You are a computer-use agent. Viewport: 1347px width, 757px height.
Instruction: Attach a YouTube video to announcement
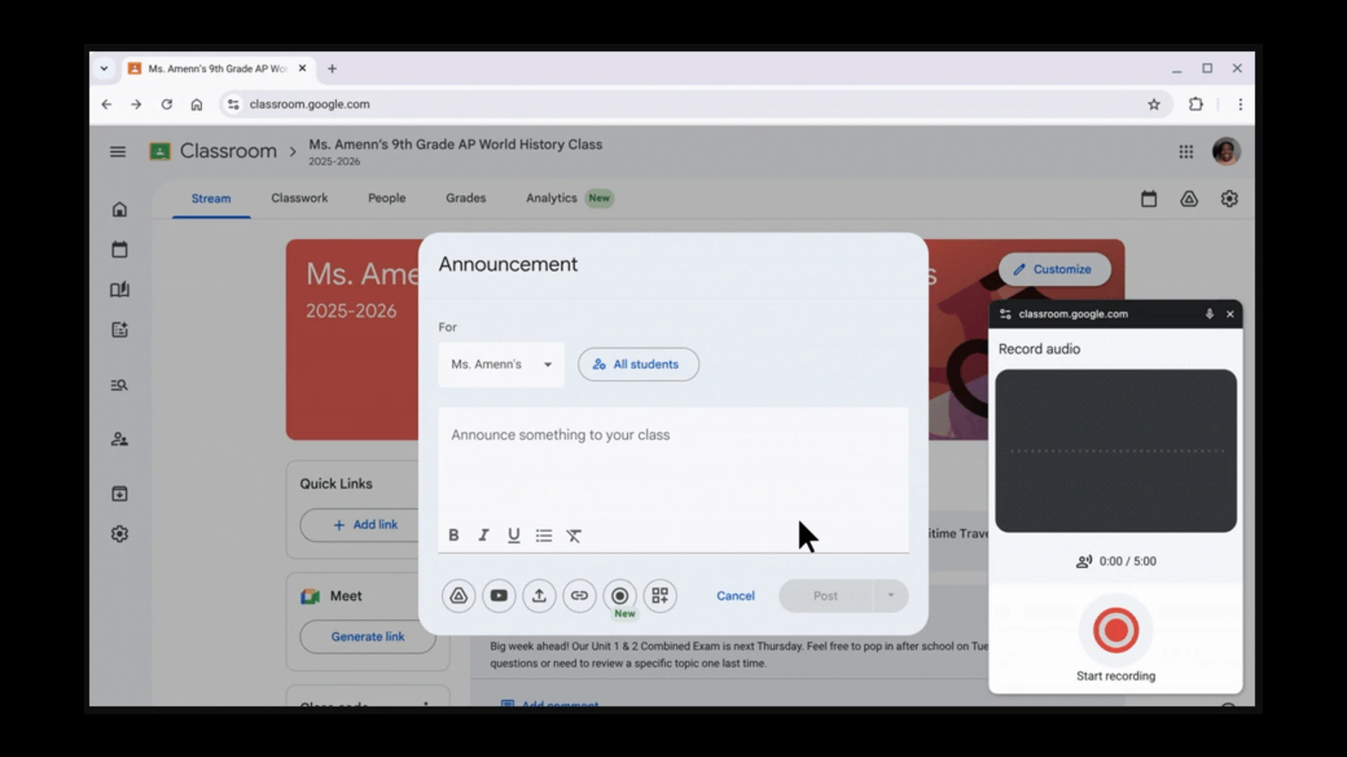click(x=498, y=596)
